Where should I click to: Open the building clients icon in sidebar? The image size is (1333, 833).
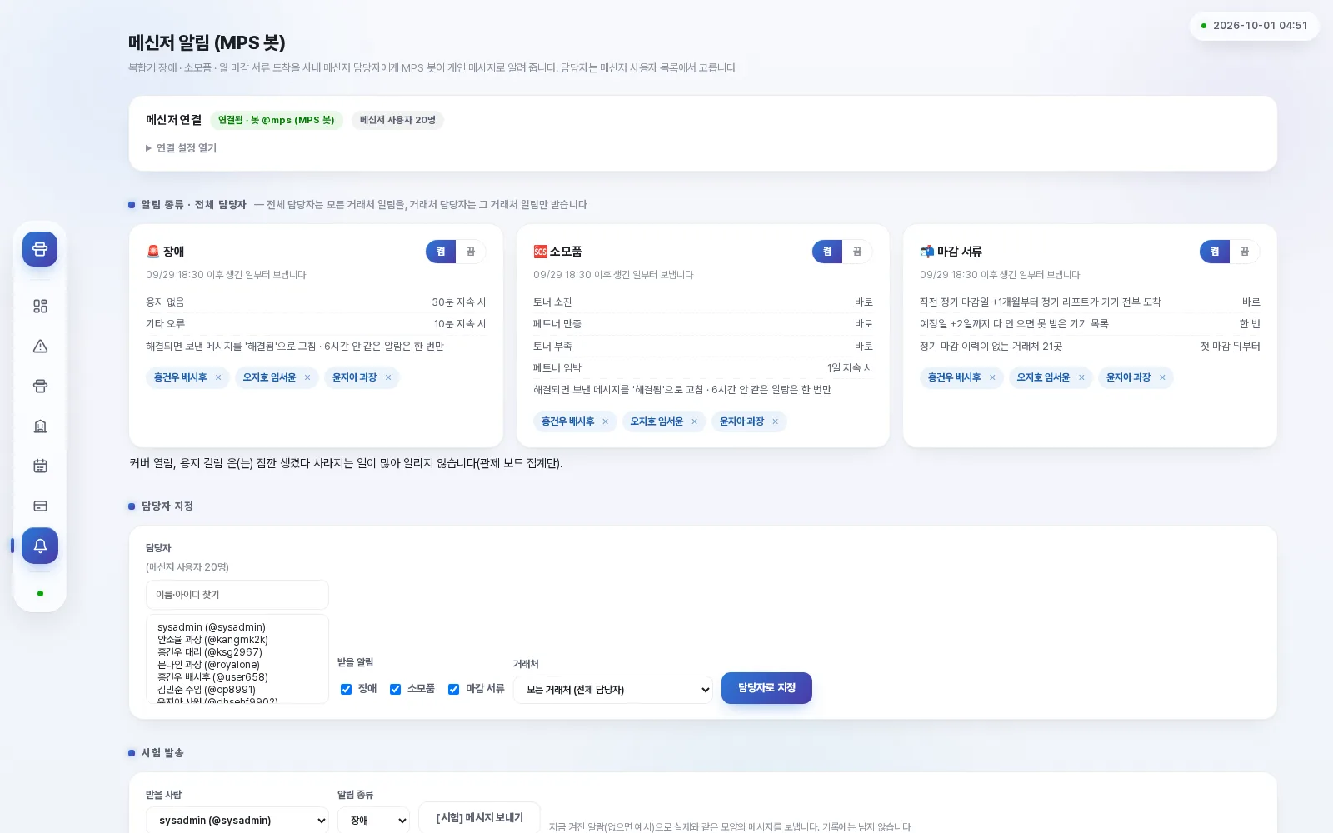click(x=40, y=426)
